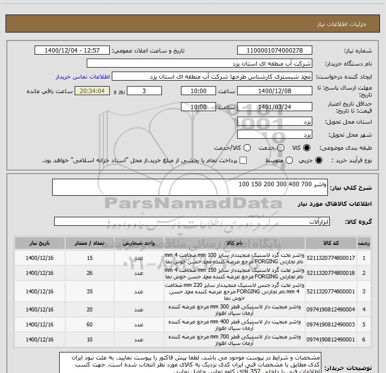Click the price validity date 1401/03/24
386x373 pixels.
click(275, 107)
